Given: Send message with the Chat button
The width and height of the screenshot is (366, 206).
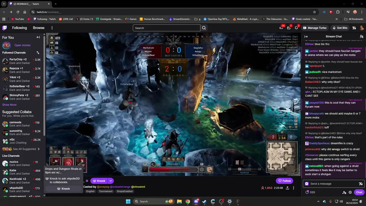Looking at the screenshot, I should pos(359,192).
